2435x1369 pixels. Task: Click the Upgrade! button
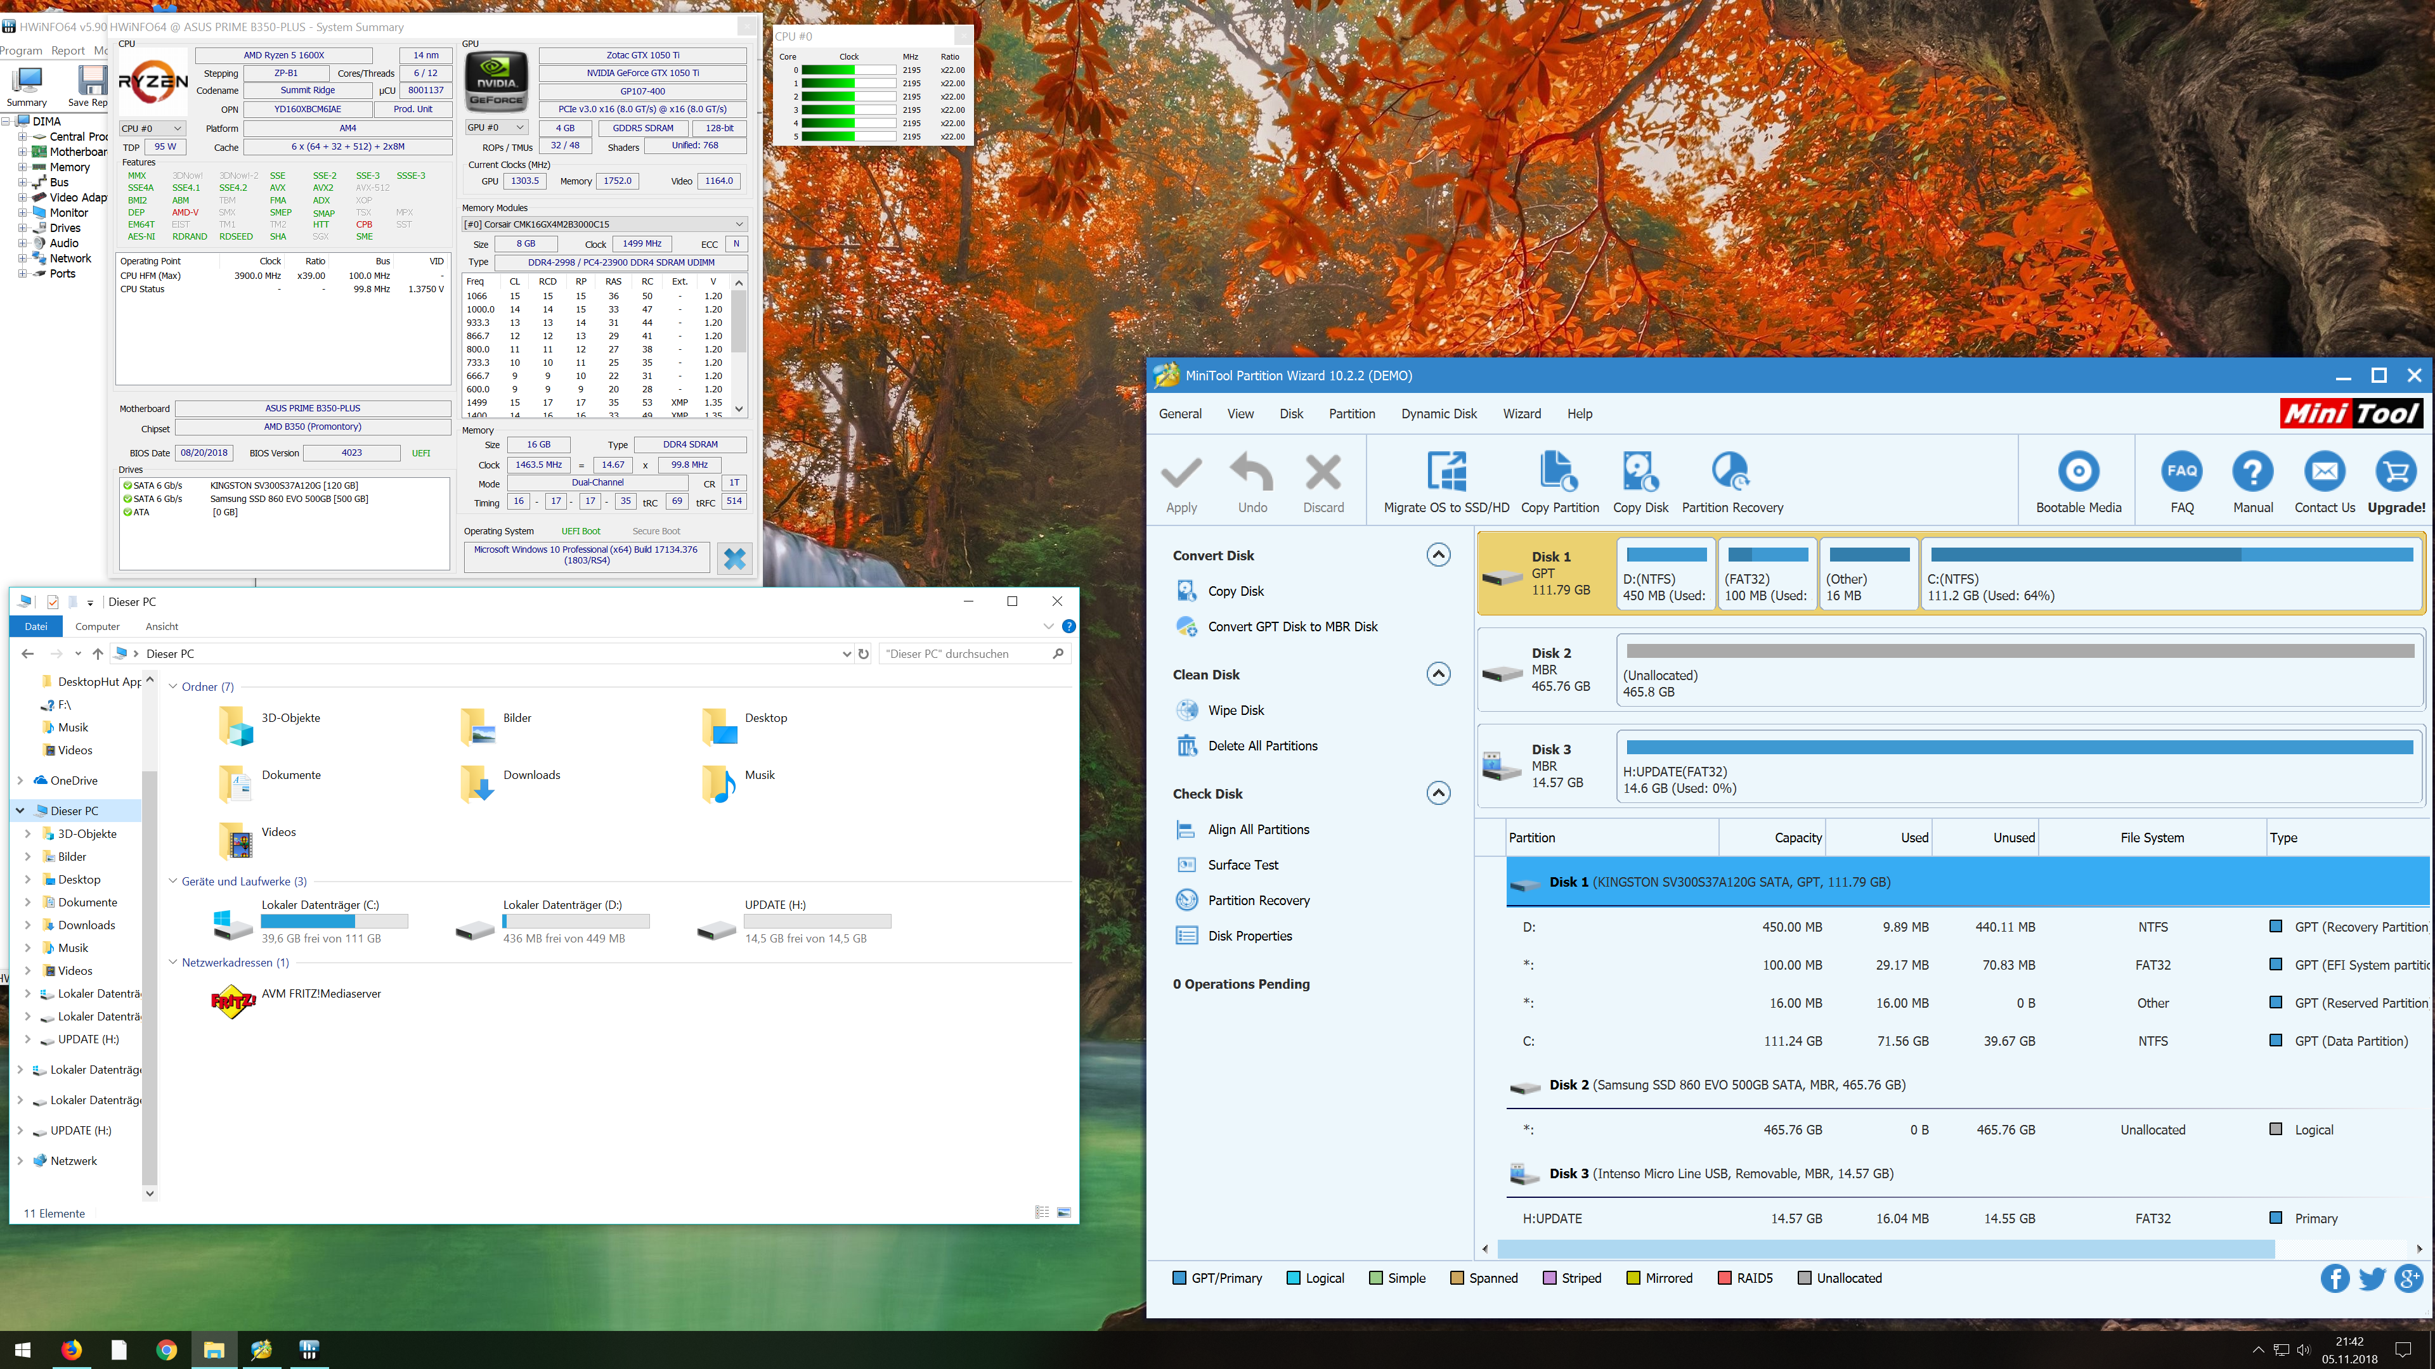click(2395, 482)
